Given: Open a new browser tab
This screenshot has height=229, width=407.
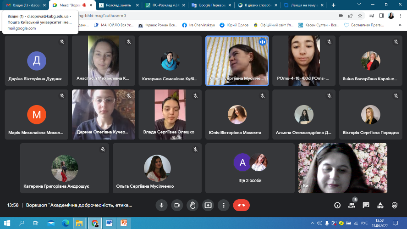Looking at the screenshot, I should tap(334, 5).
